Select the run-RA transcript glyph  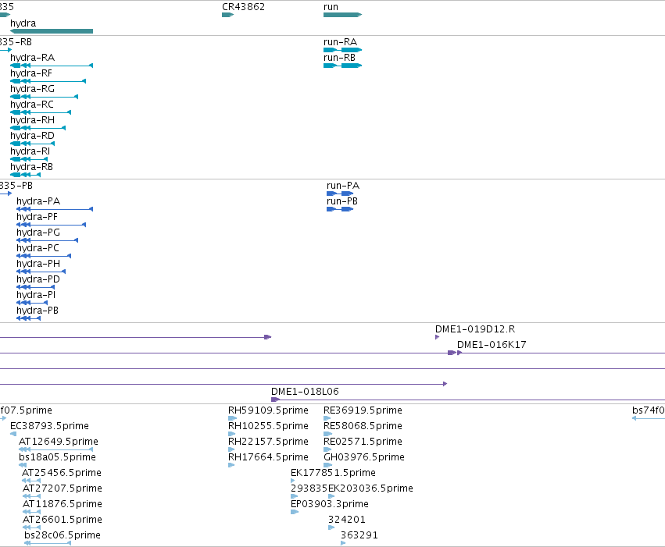(342, 50)
